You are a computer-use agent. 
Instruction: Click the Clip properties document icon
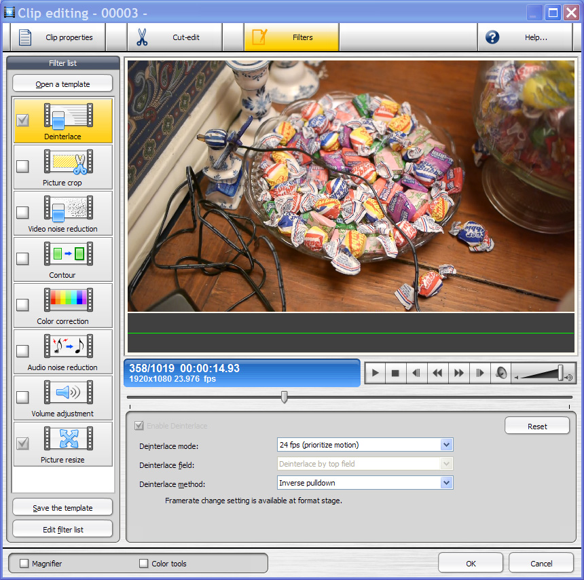25,37
